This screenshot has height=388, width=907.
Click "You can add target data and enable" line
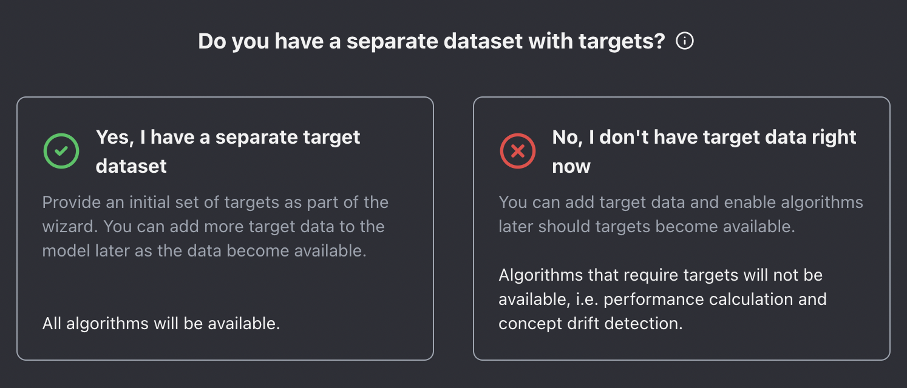[x=680, y=202]
